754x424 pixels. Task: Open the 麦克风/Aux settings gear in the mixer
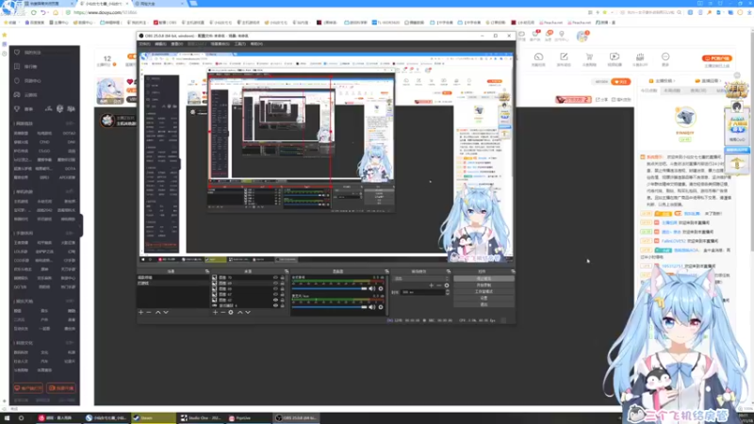381,307
